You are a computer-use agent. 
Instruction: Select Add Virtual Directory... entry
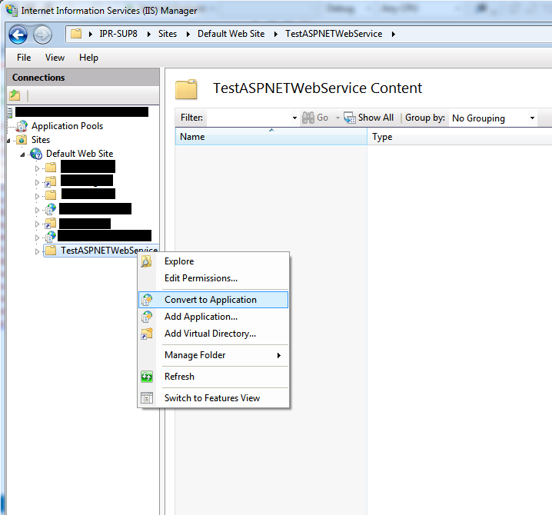click(213, 334)
